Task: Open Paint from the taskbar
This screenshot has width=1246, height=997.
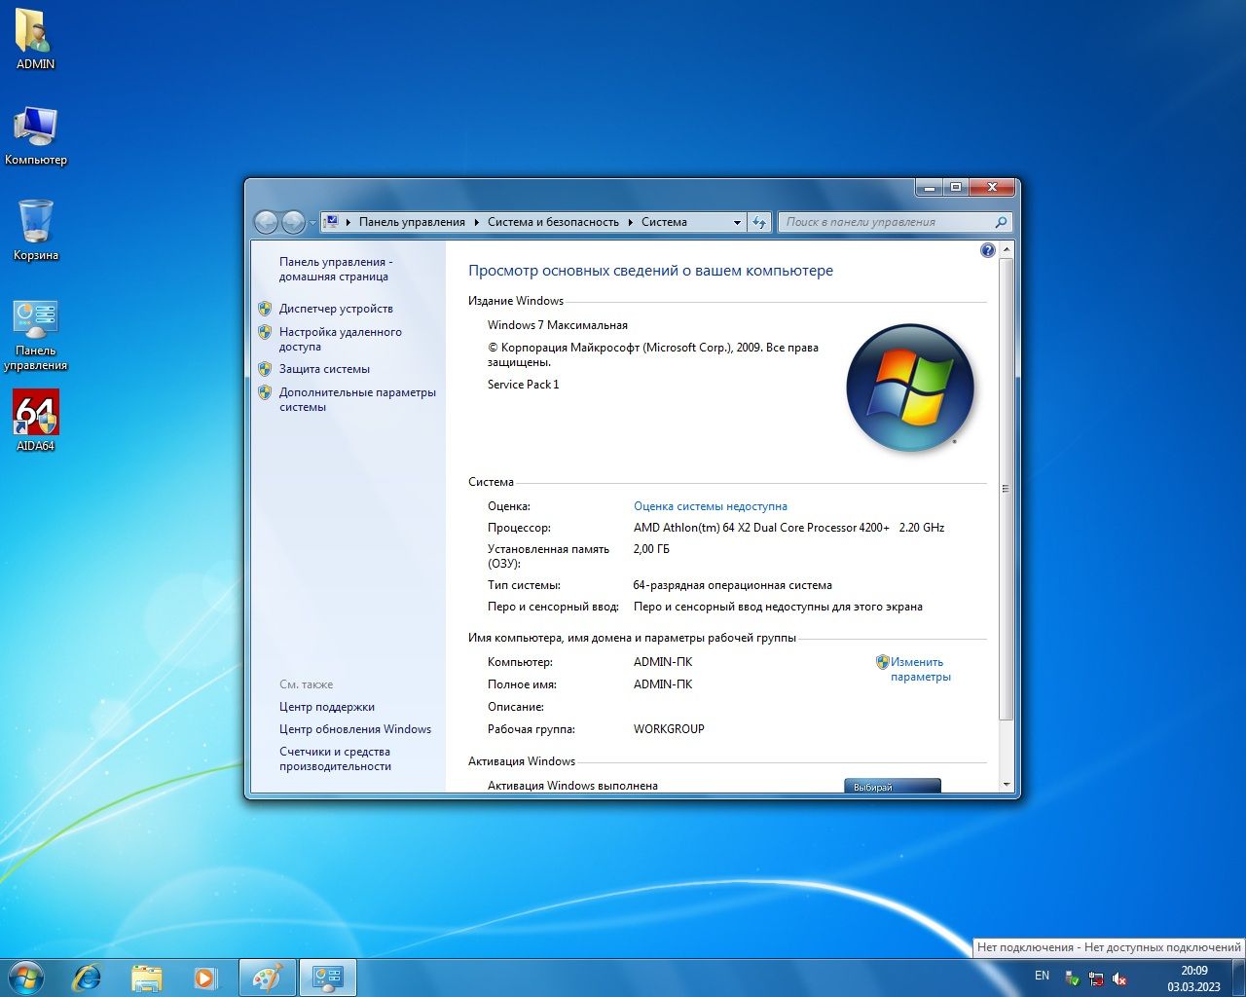Action: click(267, 978)
